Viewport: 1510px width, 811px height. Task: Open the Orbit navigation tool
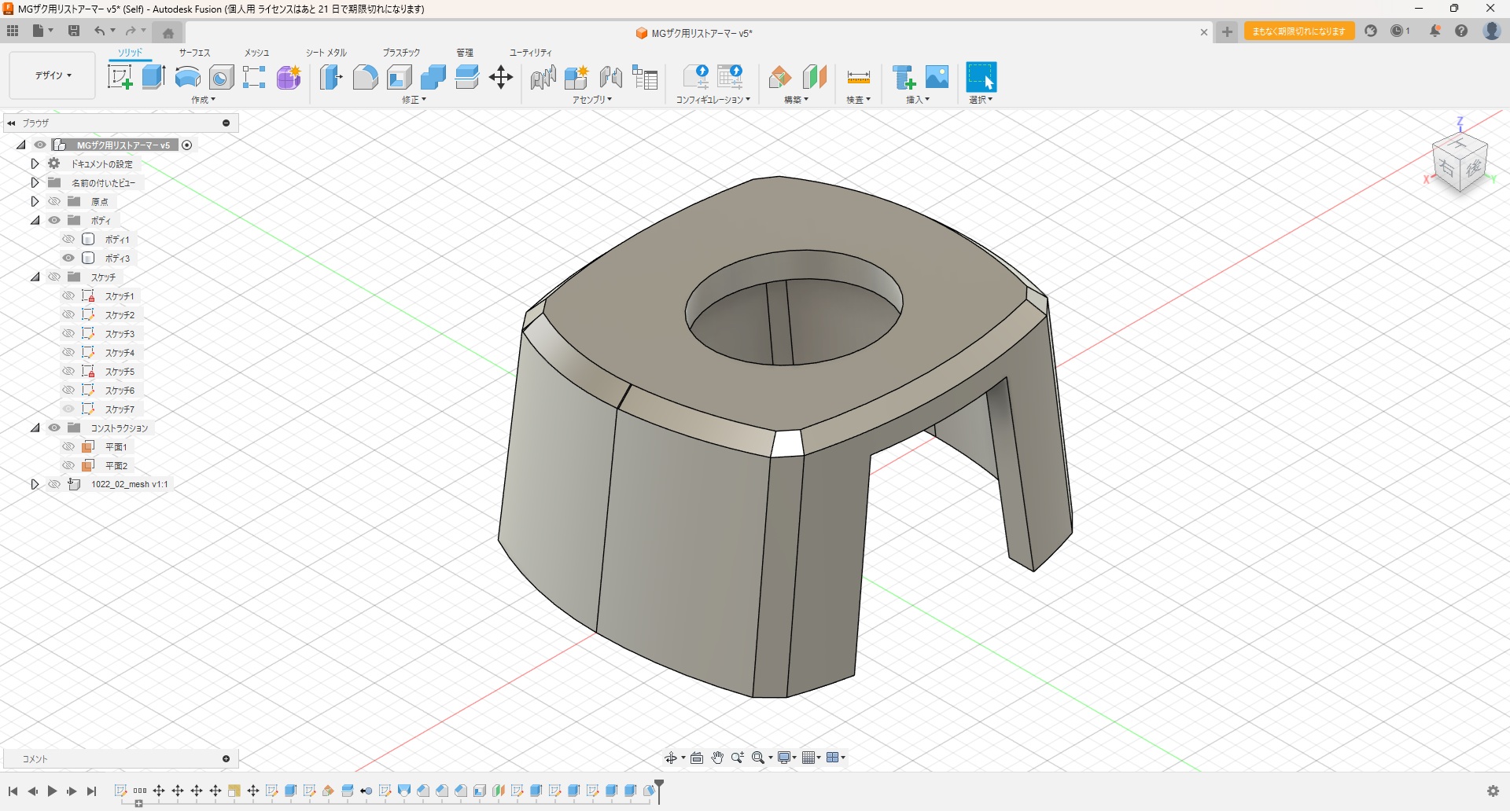coord(671,758)
